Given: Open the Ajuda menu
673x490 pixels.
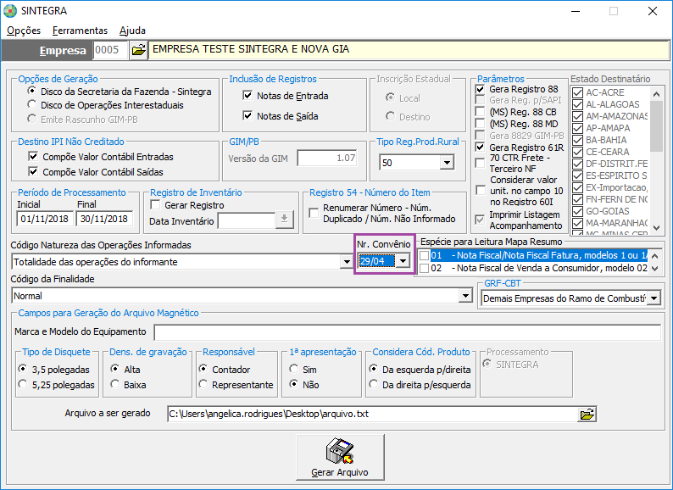Looking at the screenshot, I should [132, 31].
